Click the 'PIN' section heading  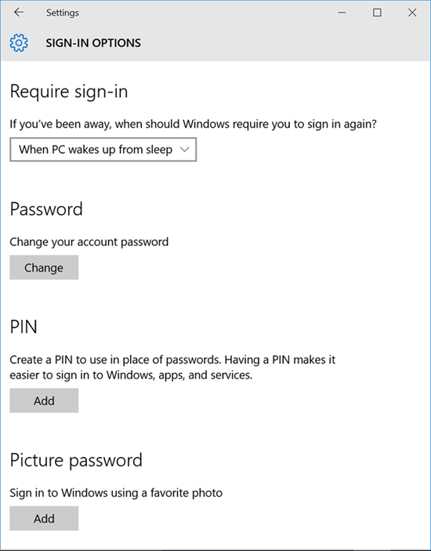coord(24,327)
